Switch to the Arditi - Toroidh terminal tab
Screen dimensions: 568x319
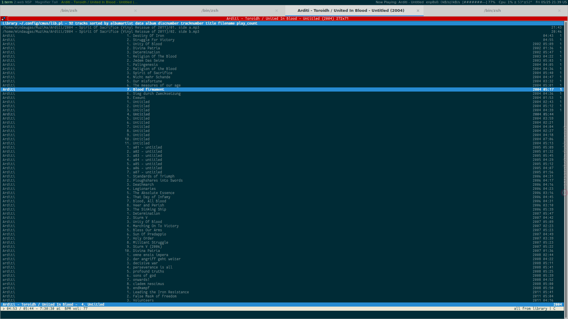(x=354, y=11)
